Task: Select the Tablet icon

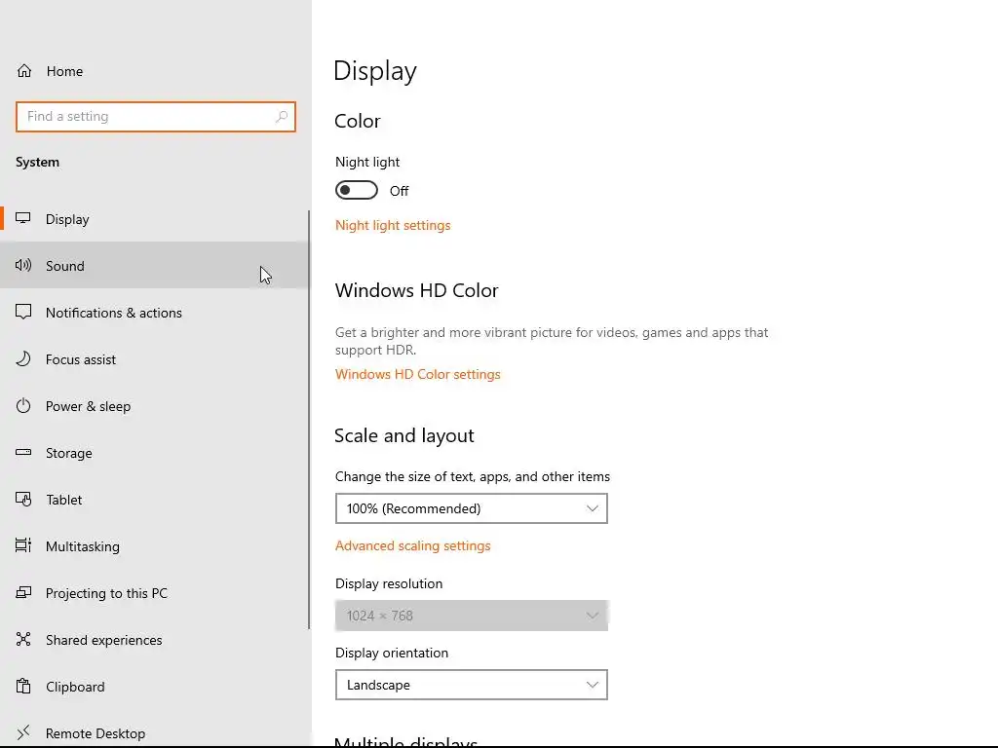Action: [x=24, y=500]
